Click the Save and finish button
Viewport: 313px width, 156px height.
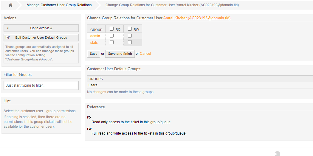click(120, 54)
